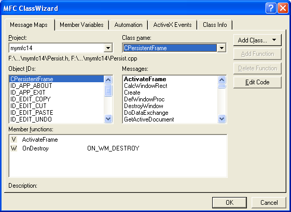Click the disabled Delete Function button

(257, 68)
